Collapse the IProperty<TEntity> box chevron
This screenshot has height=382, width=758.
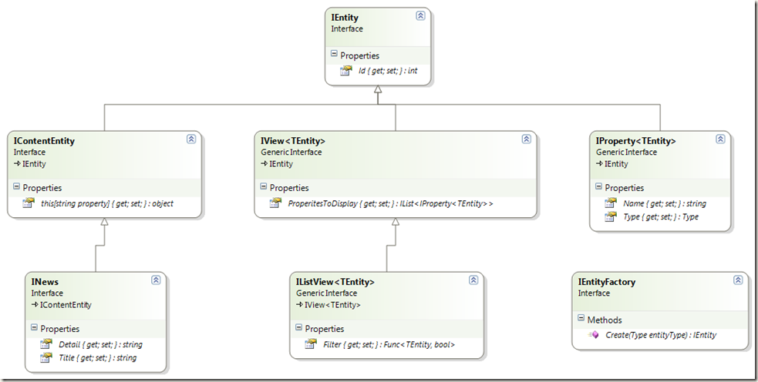[x=720, y=139]
